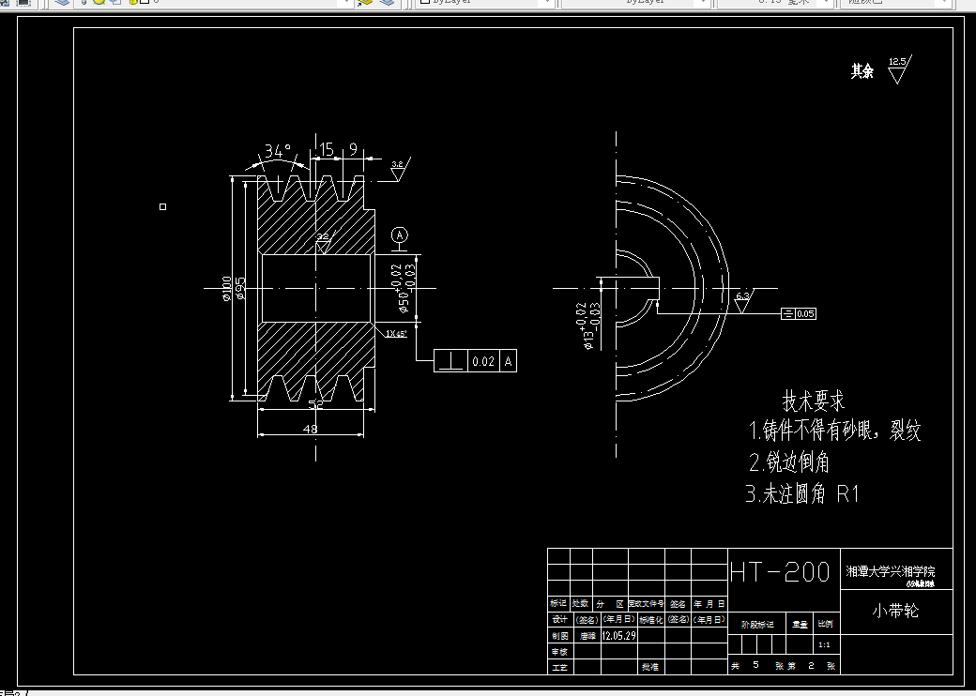Click datum letter A in tolerance frame
This screenshot has width=976, height=696.
tap(509, 361)
